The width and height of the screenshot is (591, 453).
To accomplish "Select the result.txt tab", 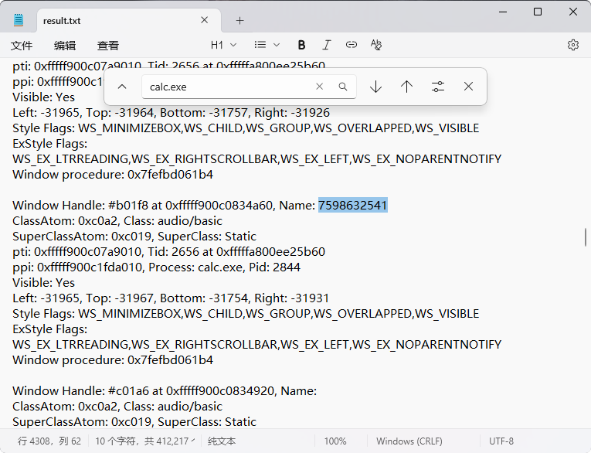I will pos(128,21).
